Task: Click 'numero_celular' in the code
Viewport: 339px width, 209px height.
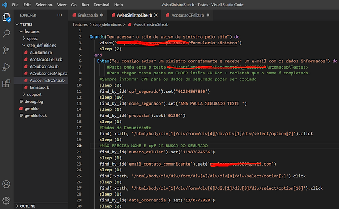Action: click(x=146, y=152)
